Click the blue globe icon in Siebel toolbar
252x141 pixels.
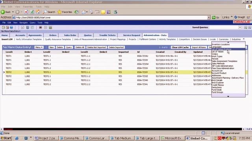pyautogui.click(x=11, y=27)
